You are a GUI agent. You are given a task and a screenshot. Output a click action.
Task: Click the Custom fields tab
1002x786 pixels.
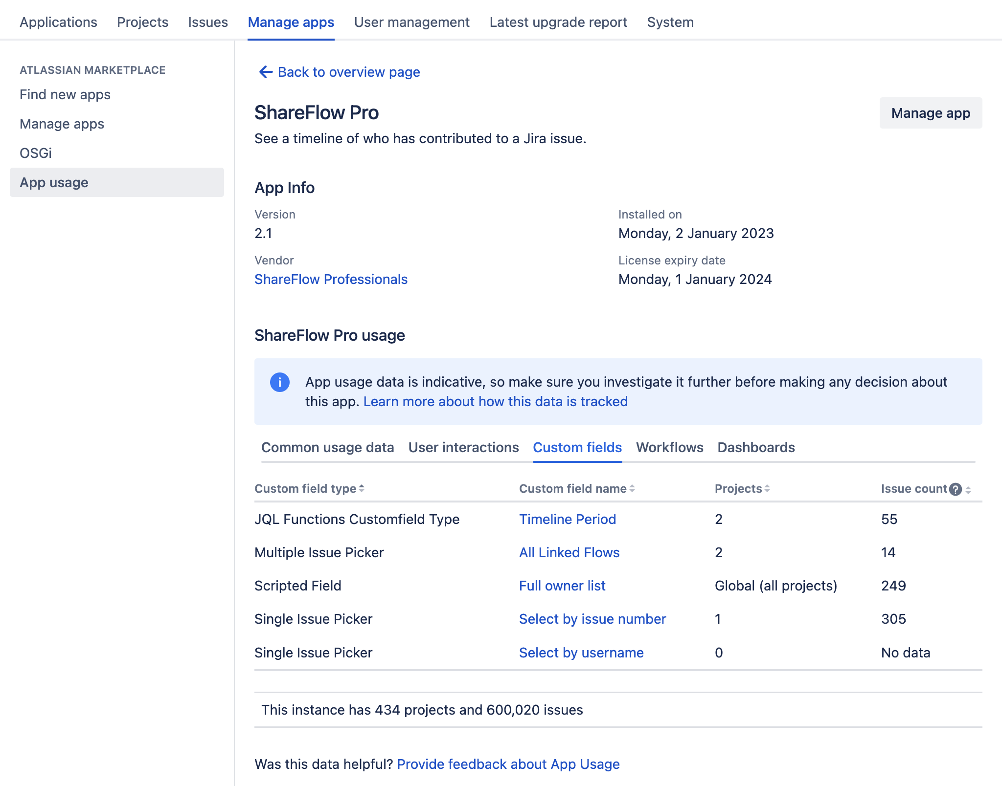click(577, 448)
